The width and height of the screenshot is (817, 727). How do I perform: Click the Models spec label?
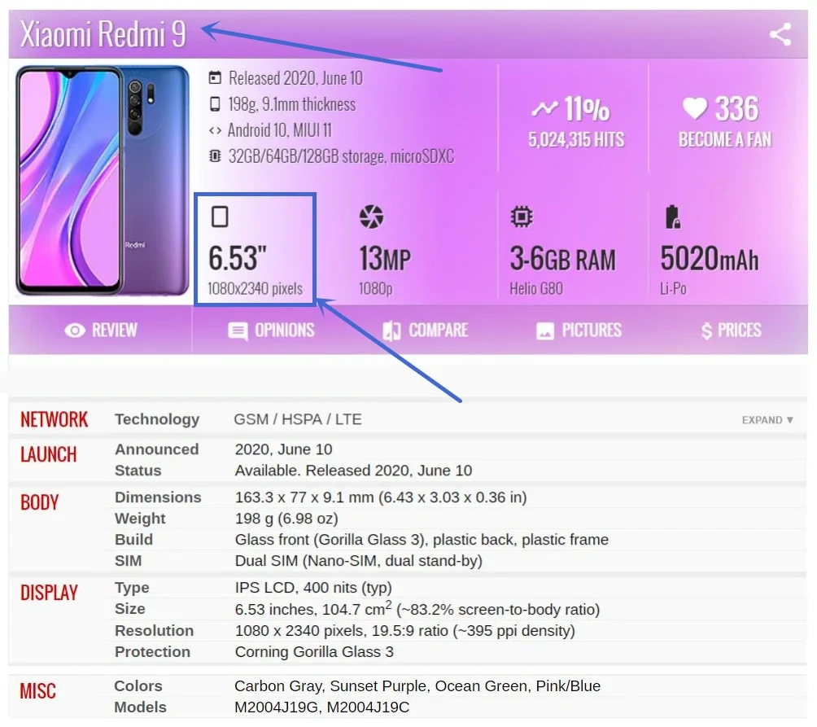pos(140,707)
